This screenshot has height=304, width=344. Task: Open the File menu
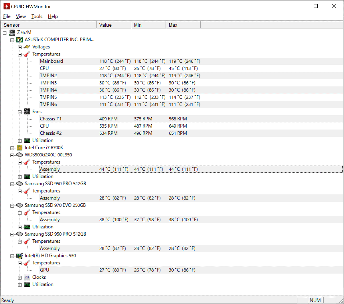coord(7,16)
